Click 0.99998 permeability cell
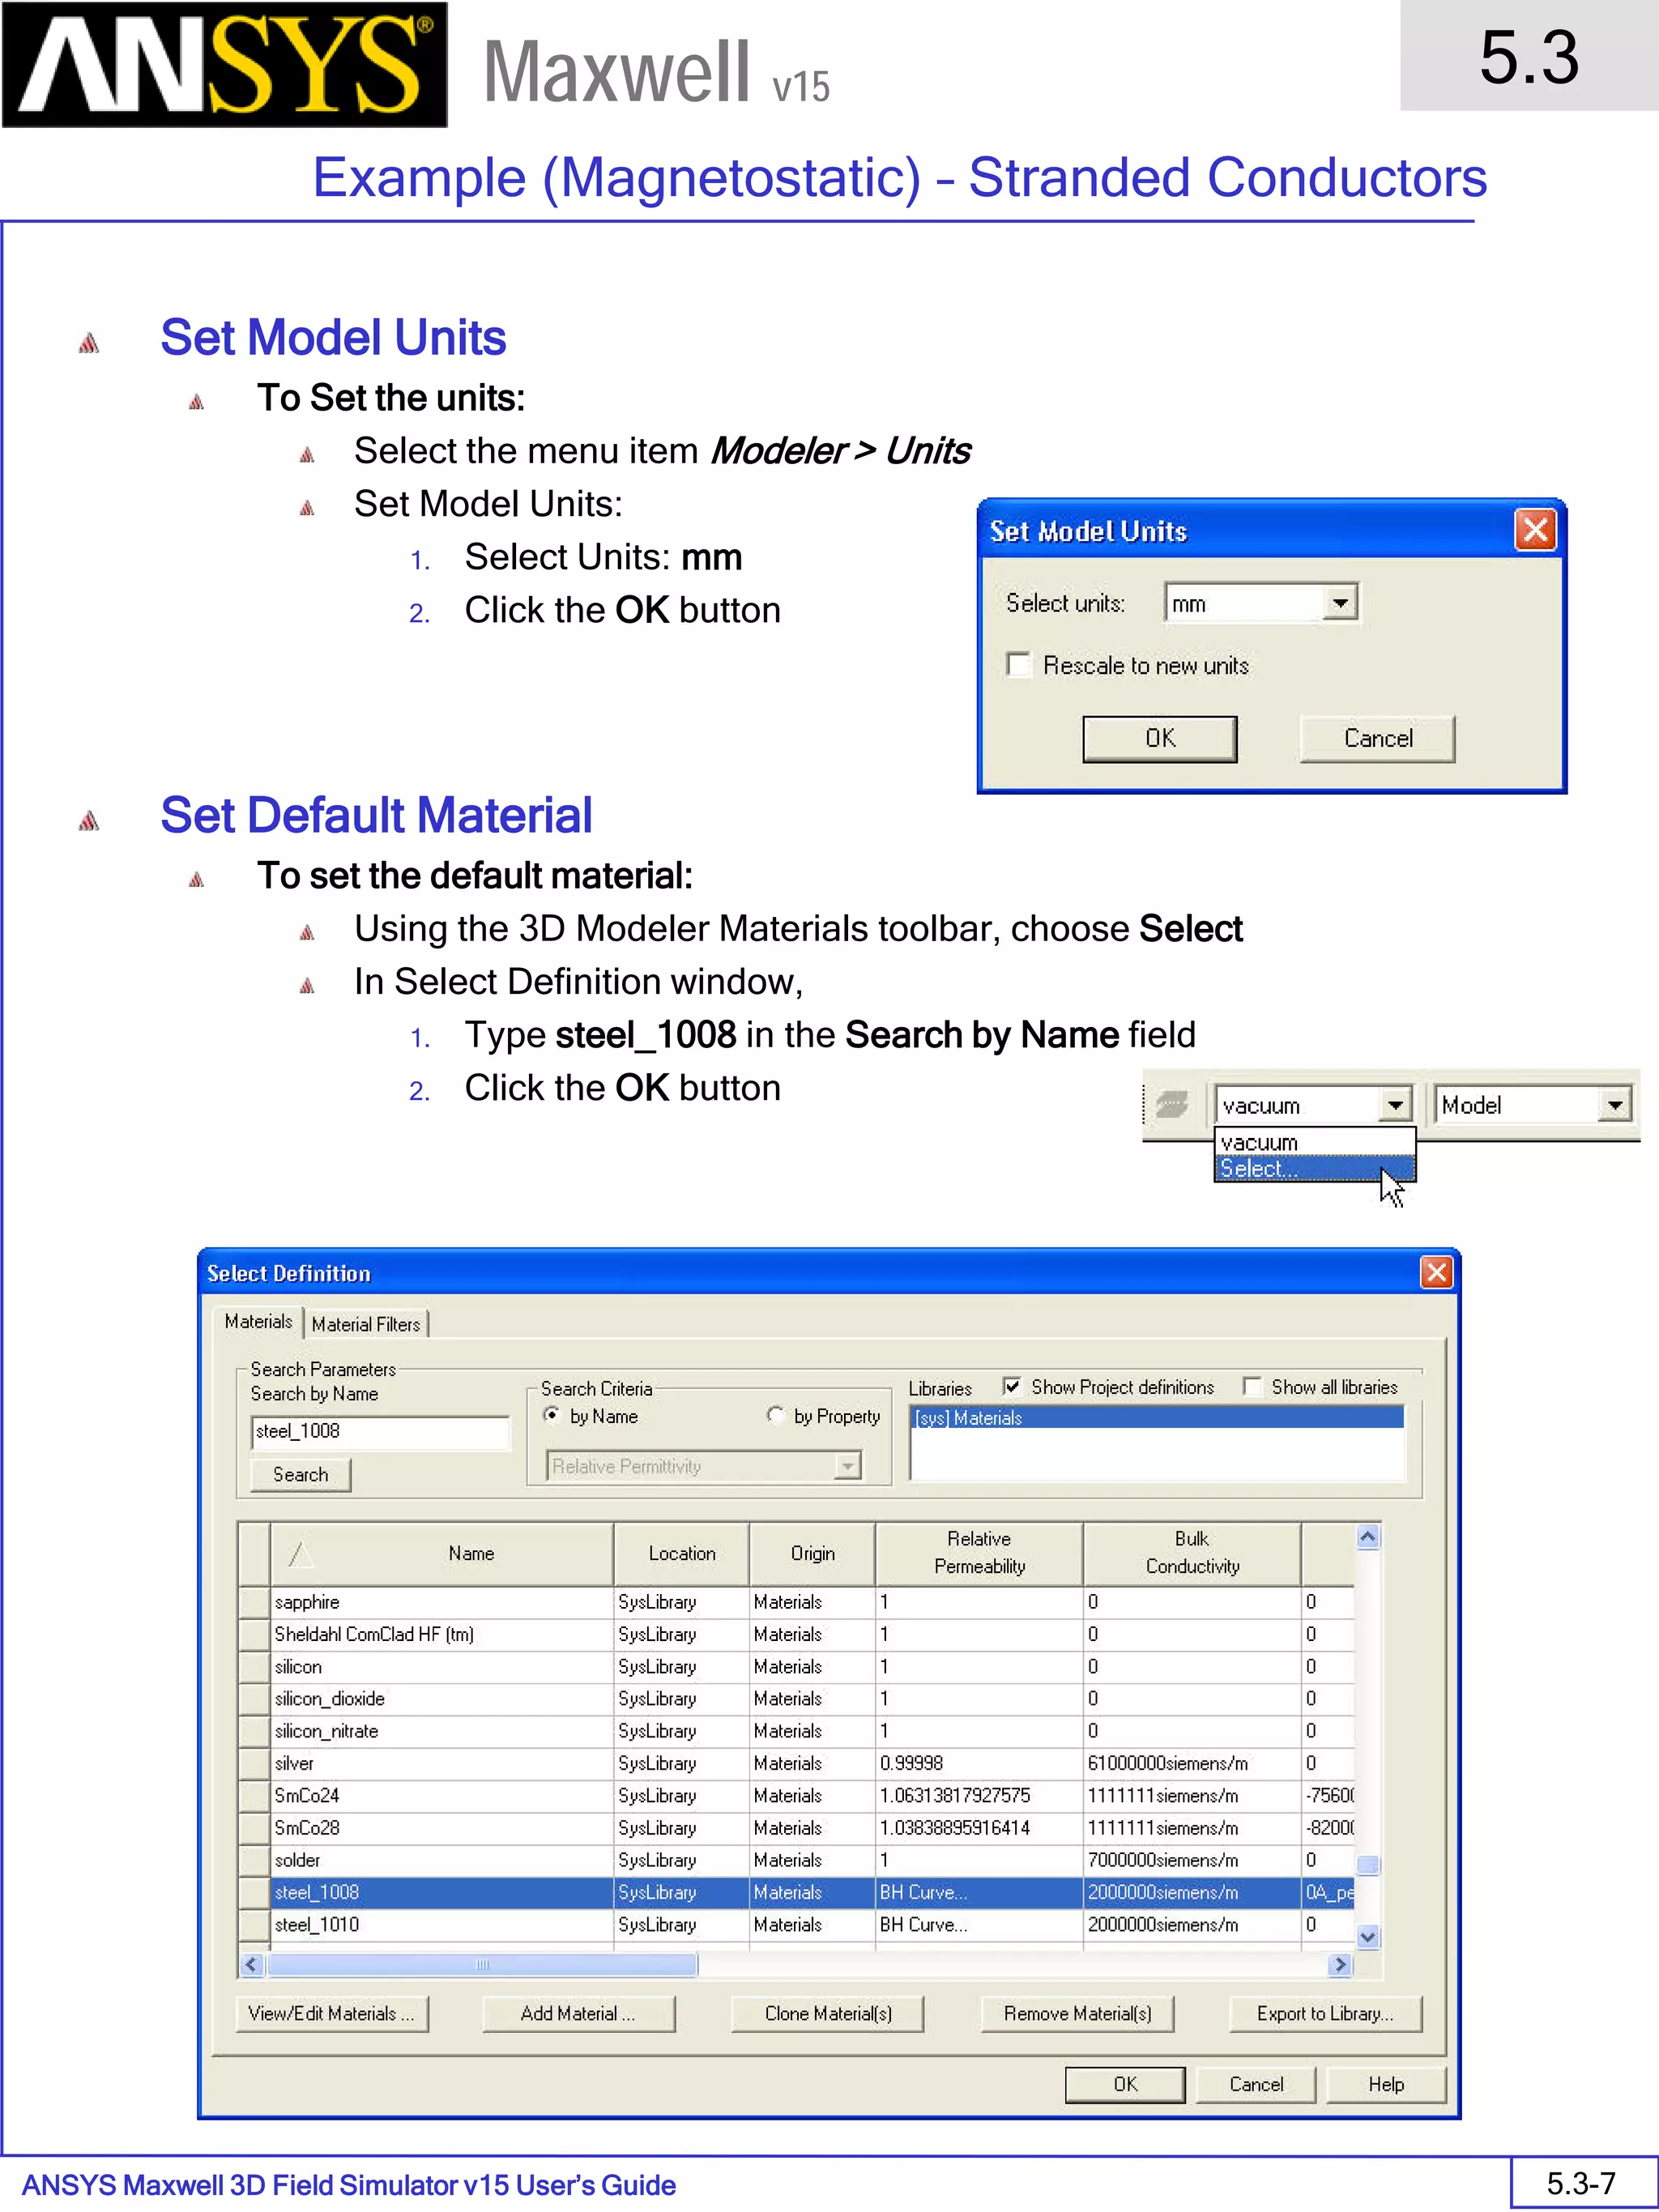Viewport: 1659px width, 2212px height. pos(979,1763)
